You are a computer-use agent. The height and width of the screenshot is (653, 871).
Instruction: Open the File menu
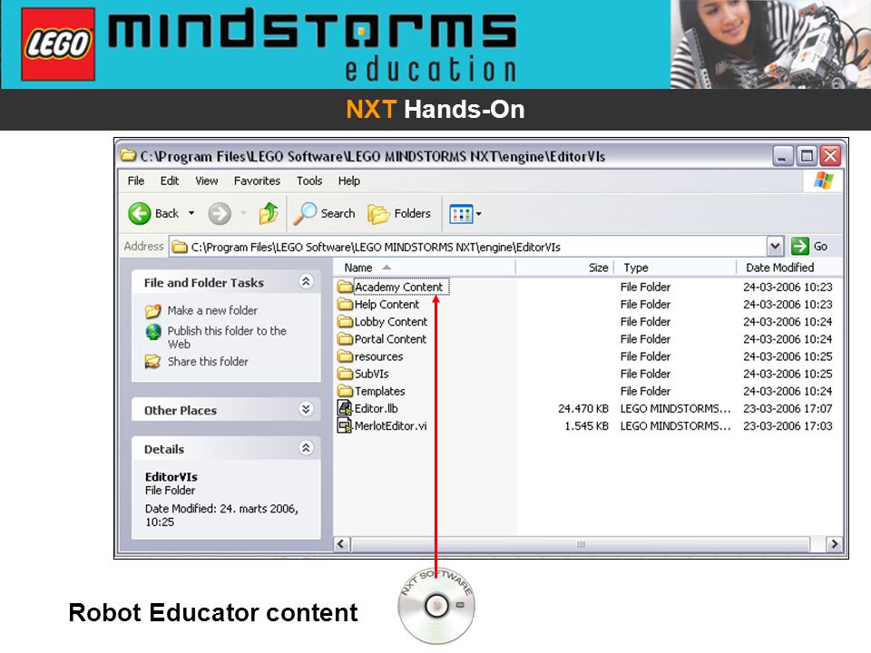(135, 181)
